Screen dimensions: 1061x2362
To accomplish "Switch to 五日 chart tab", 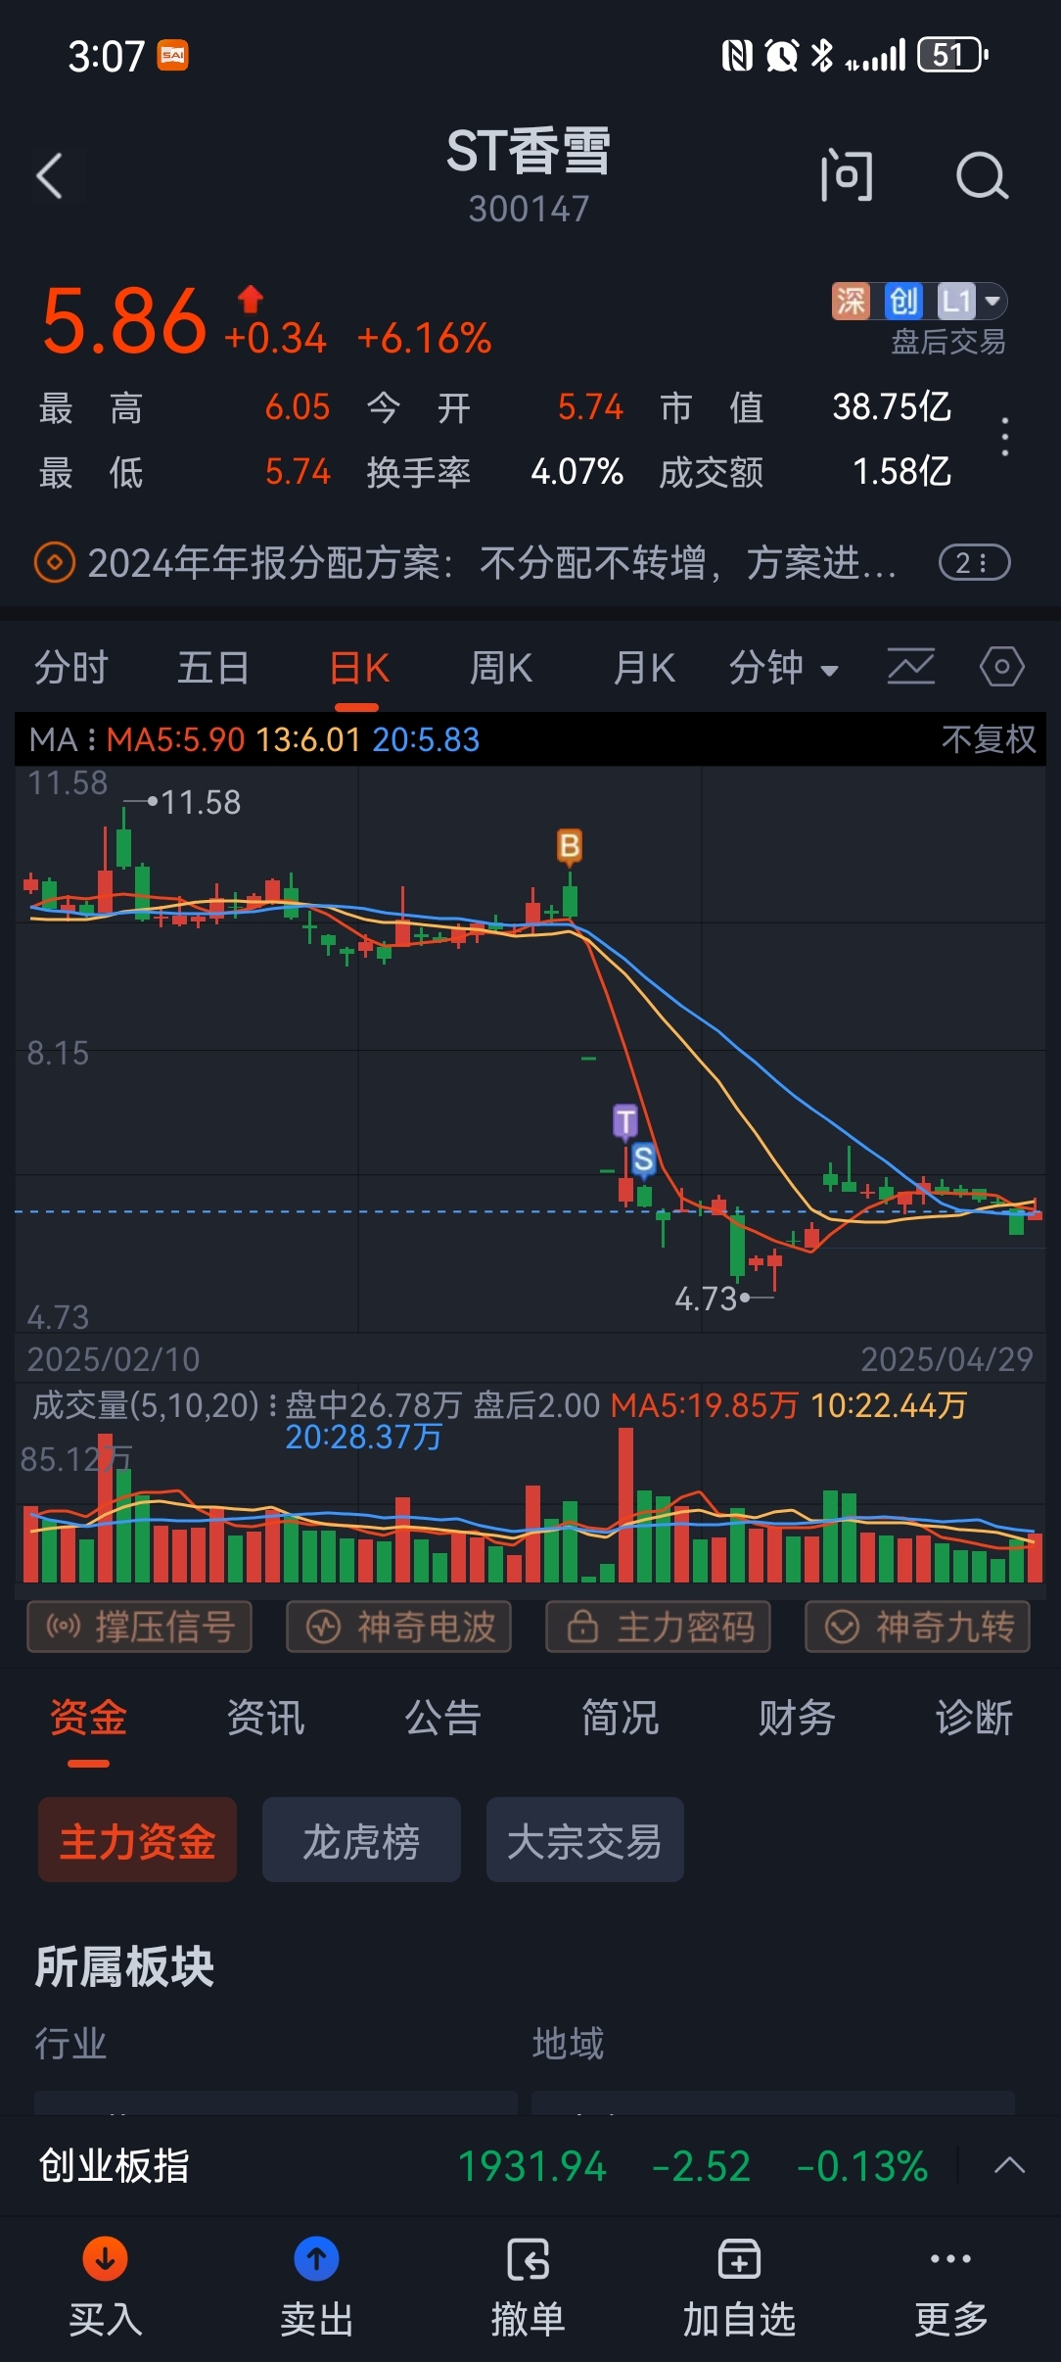I will coord(213,668).
